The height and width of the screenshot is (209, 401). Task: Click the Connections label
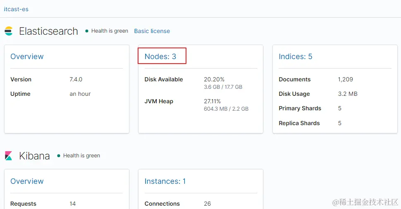point(162,204)
